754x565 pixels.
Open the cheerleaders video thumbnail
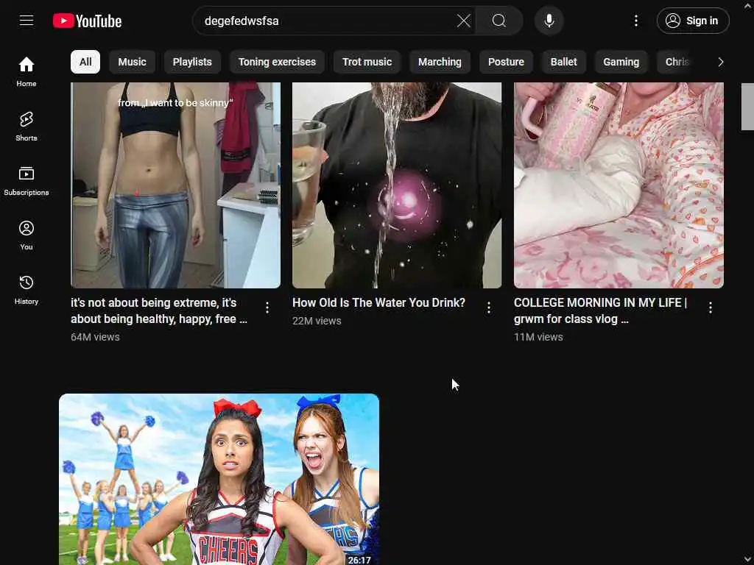(219, 480)
